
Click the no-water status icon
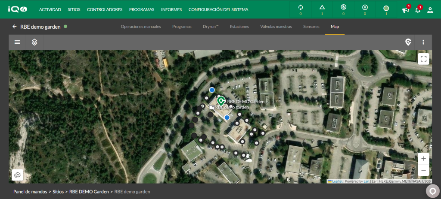[x=343, y=8]
